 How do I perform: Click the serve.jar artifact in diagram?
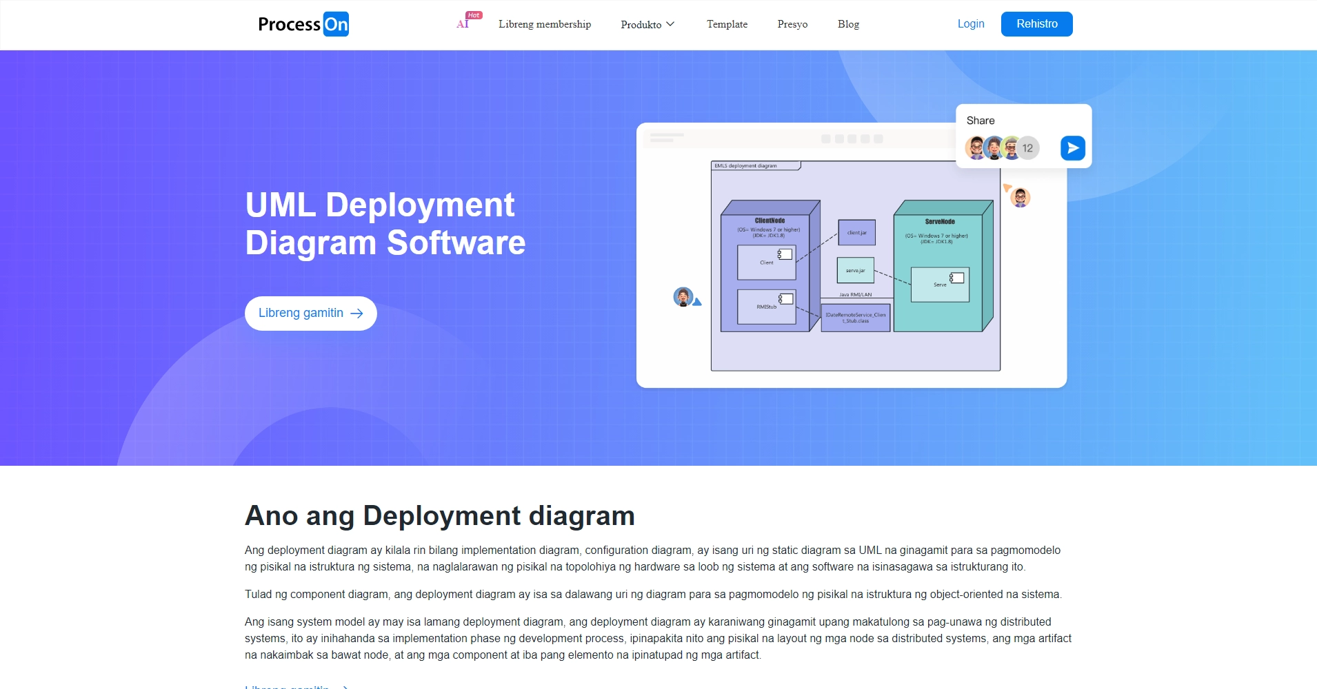point(856,270)
